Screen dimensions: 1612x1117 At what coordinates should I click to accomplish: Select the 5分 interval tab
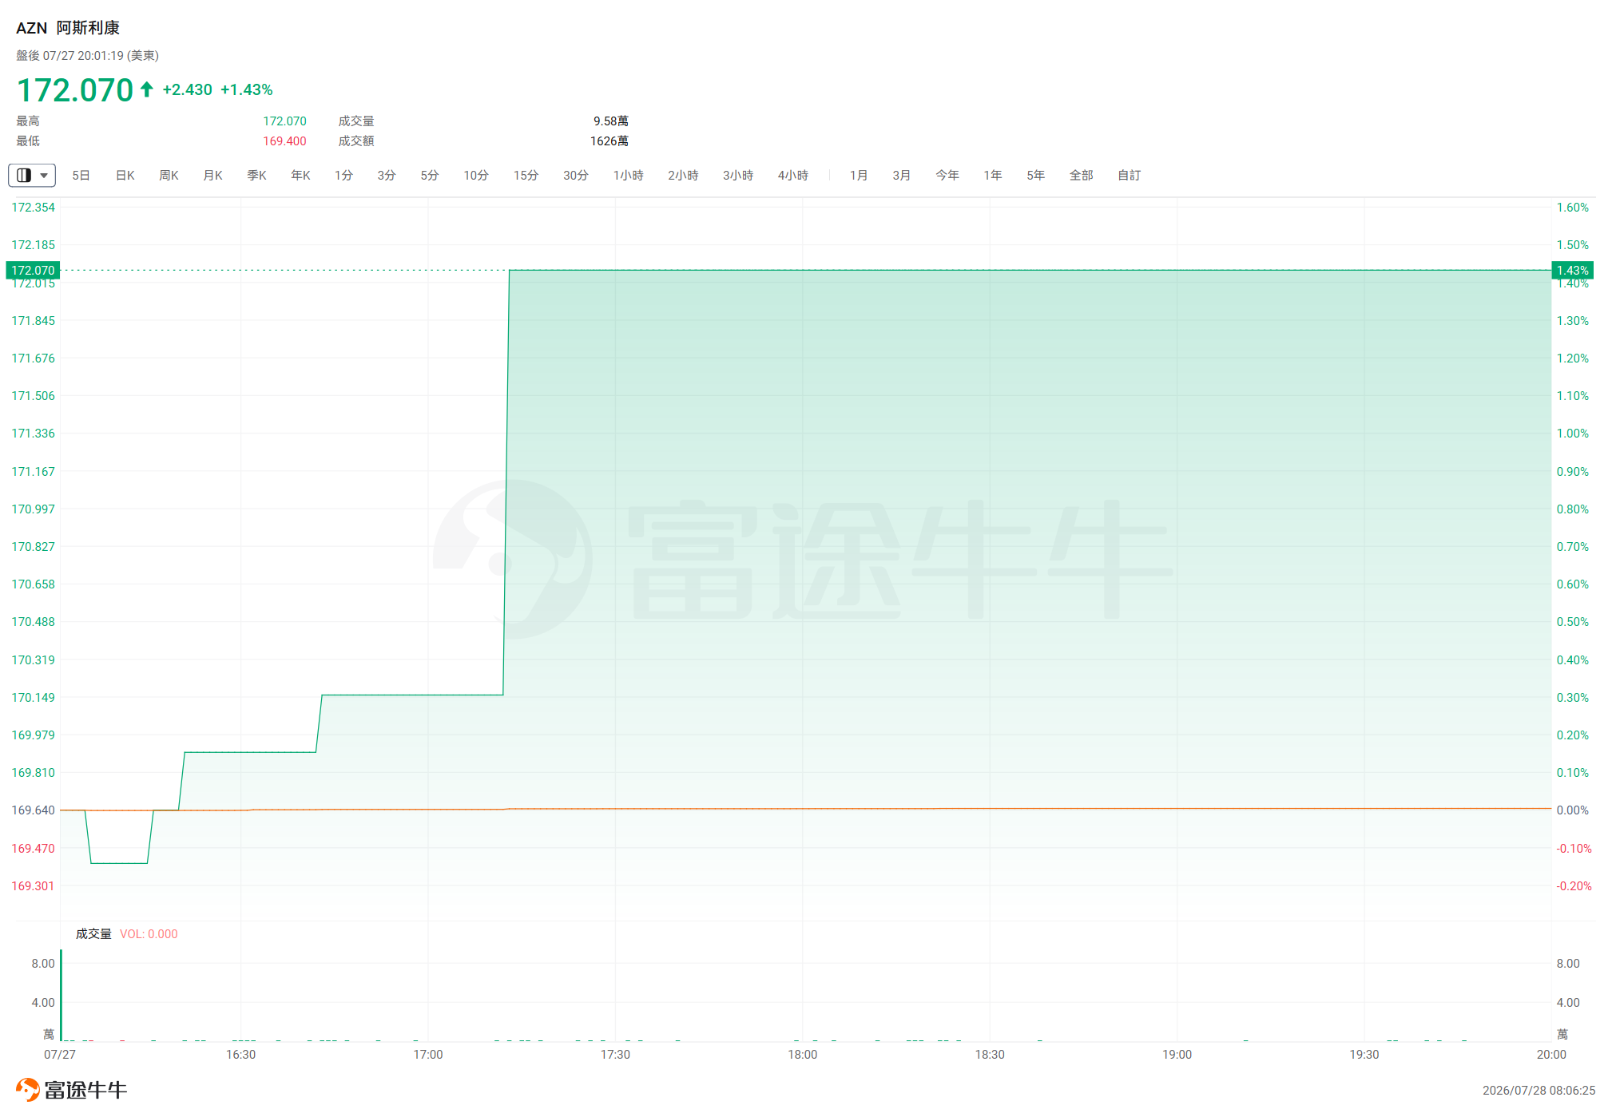pyautogui.click(x=430, y=175)
